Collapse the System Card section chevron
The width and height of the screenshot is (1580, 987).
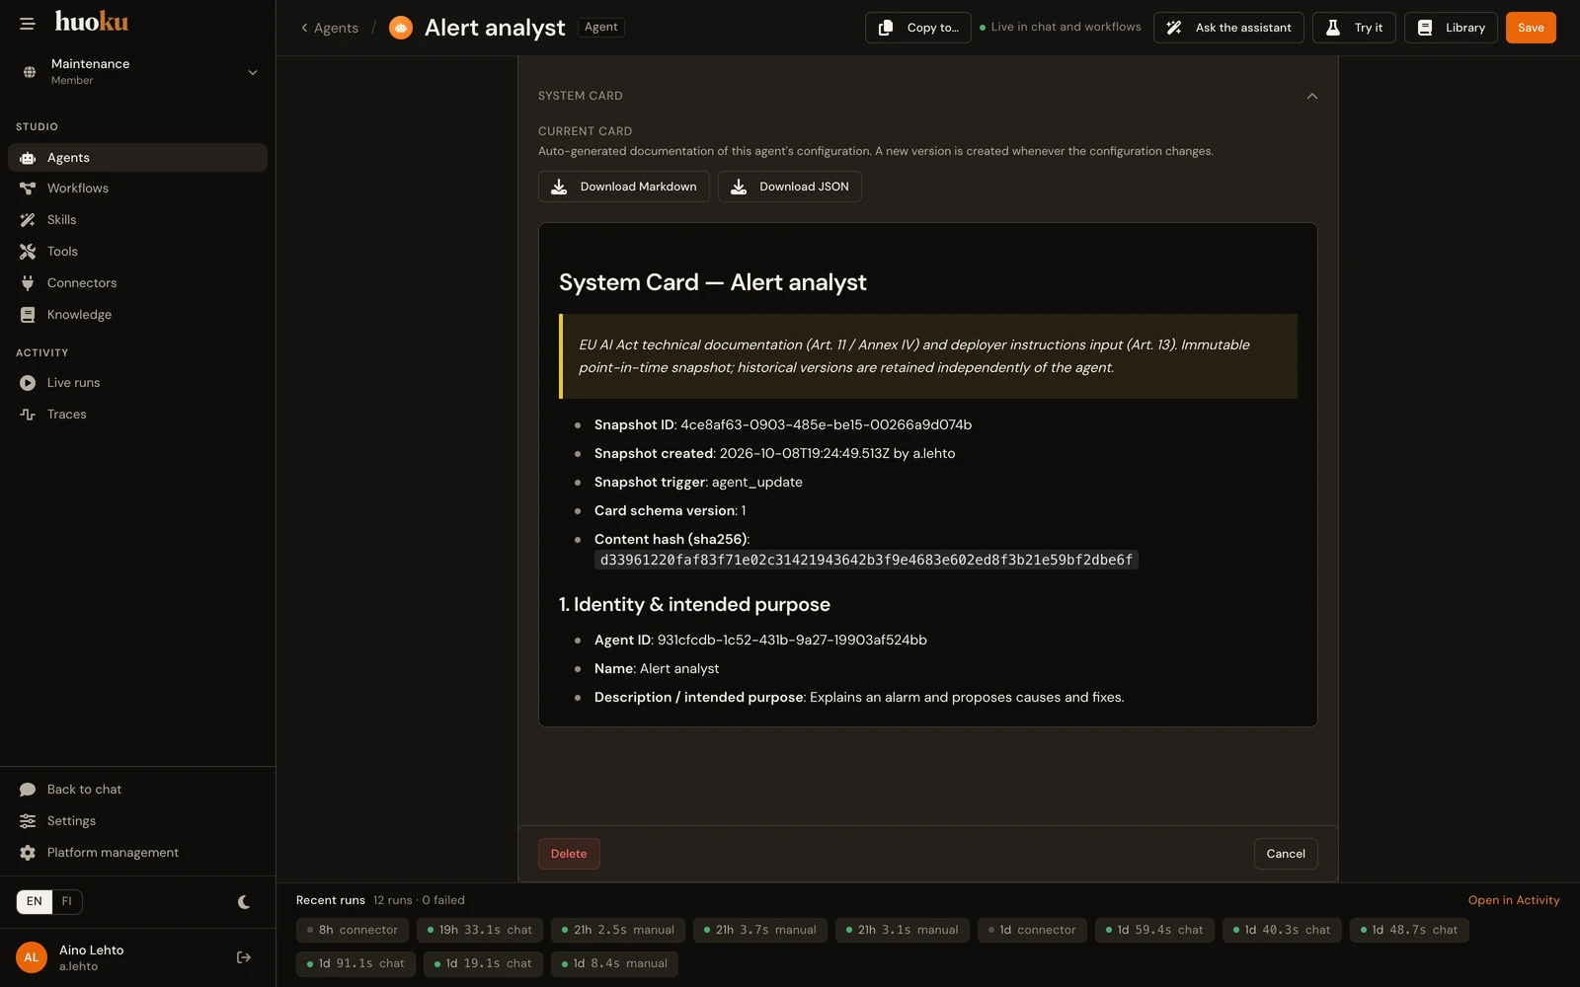[1312, 96]
